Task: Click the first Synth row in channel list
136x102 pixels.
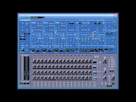Action: [27, 57]
